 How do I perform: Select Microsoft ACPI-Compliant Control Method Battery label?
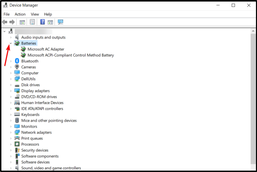(x=71, y=55)
